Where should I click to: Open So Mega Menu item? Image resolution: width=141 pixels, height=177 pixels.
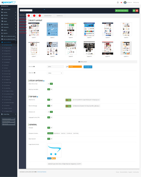tap(7, 51)
